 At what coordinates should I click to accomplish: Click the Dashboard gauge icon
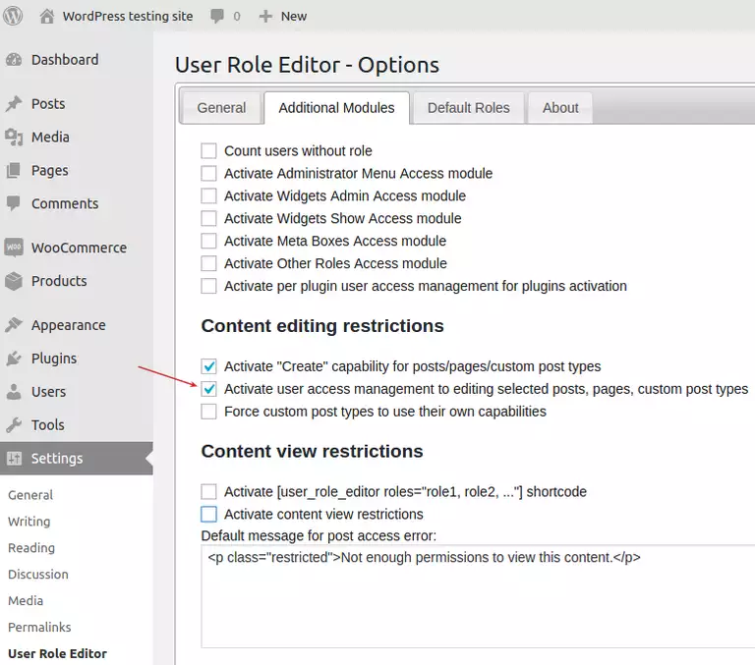click(x=14, y=60)
